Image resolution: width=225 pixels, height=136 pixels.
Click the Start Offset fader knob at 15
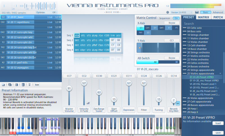114,99
